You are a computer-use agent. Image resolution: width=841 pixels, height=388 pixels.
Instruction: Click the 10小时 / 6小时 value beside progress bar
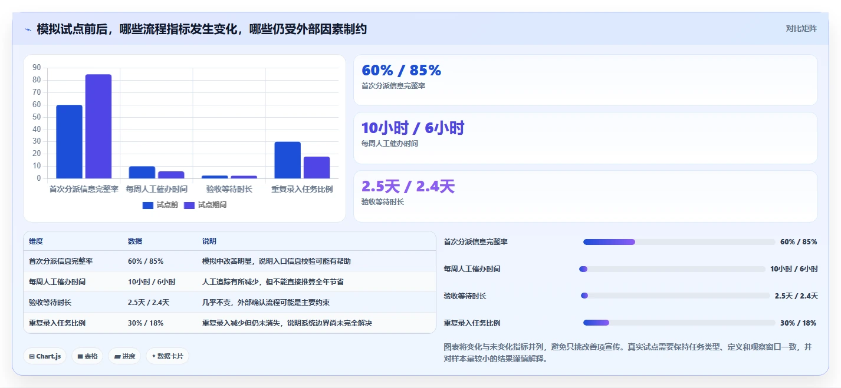click(794, 269)
